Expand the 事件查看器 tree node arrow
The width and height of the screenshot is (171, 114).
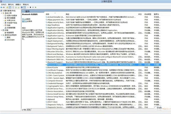3,18
